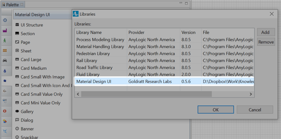
Task: Open the Road Traffic Library car icon
Action: pos(5,61)
